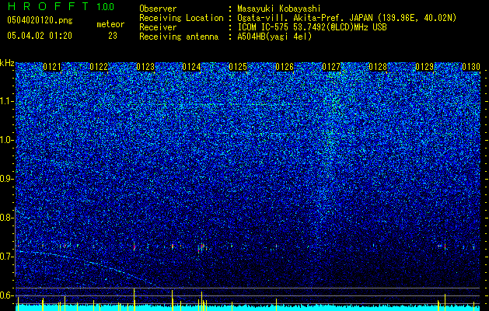Click the 0125 time marker
This screenshot has height=311, width=489.
[x=238, y=67]
